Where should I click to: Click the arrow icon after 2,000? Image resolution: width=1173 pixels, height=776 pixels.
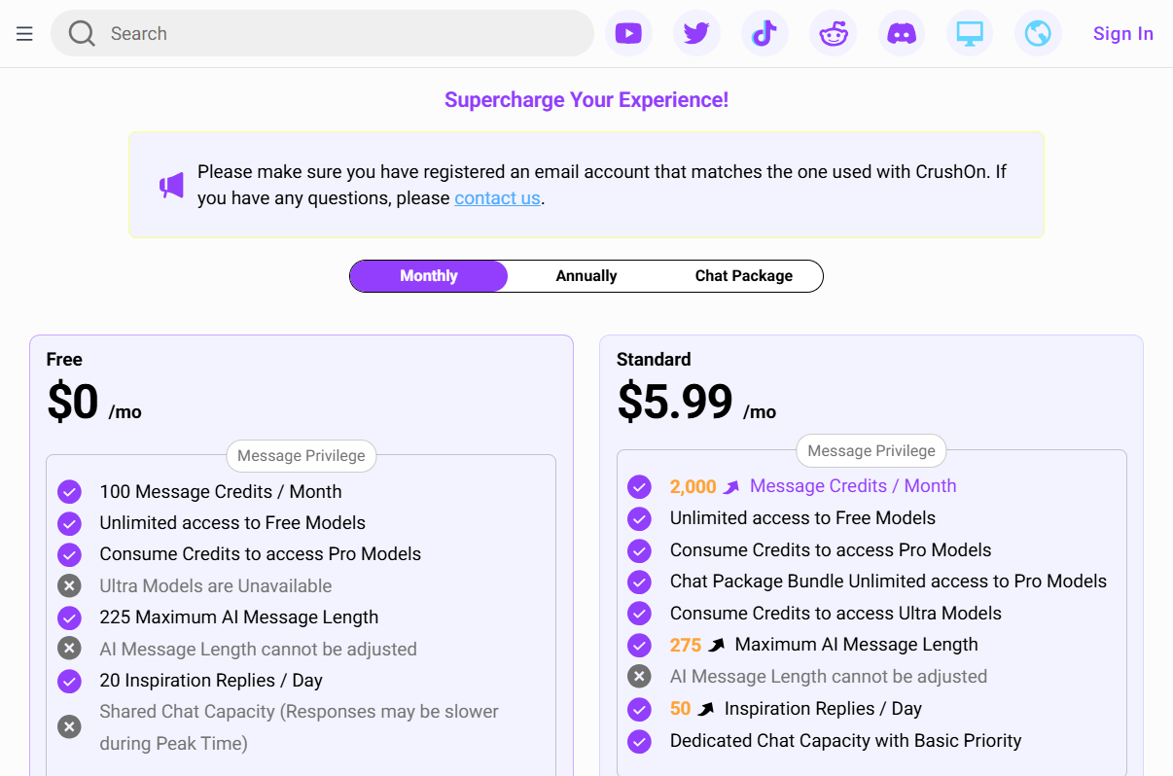731,487
